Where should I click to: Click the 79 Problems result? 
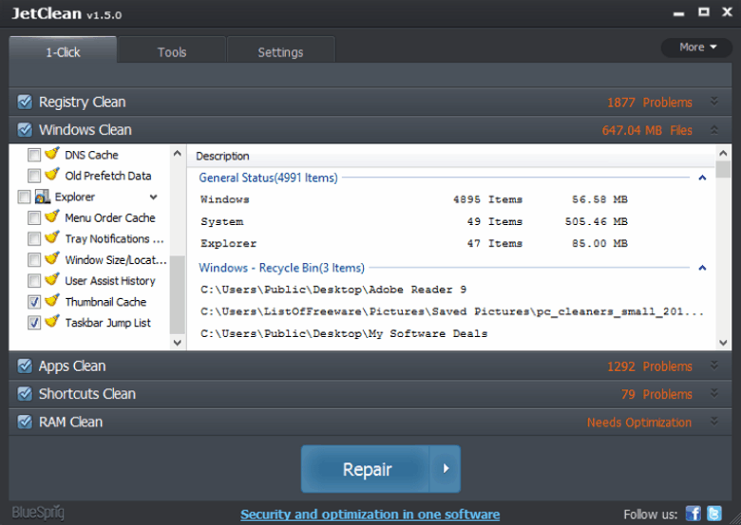[656, 394]
